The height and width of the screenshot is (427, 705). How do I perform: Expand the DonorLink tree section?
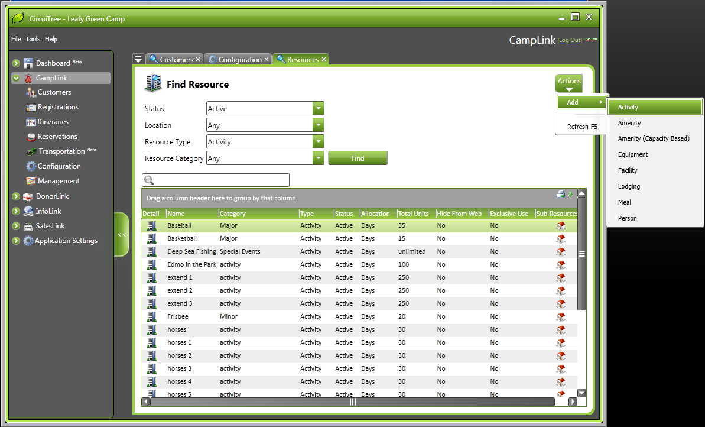point(17,196)
